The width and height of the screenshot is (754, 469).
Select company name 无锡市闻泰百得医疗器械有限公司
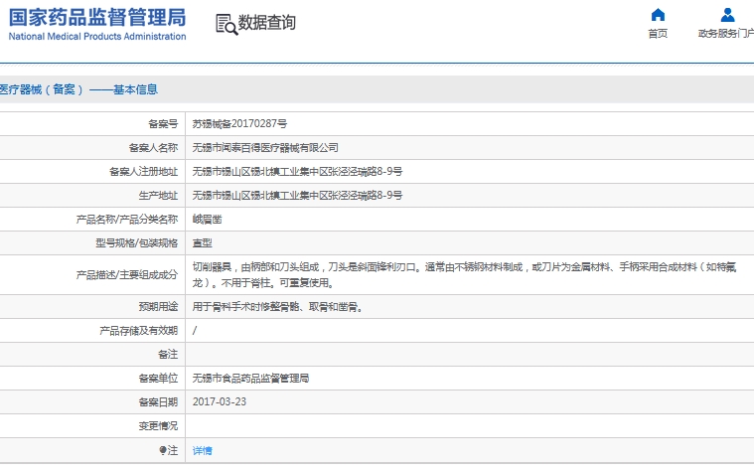[x=265, y=148]
